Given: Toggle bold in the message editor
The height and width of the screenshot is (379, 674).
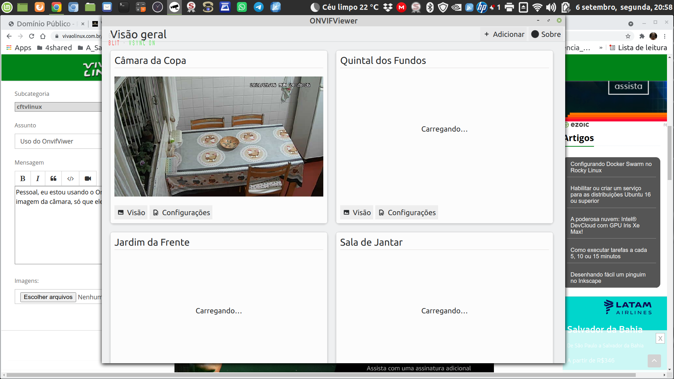Looking at the screenshot, I should 23,179.
